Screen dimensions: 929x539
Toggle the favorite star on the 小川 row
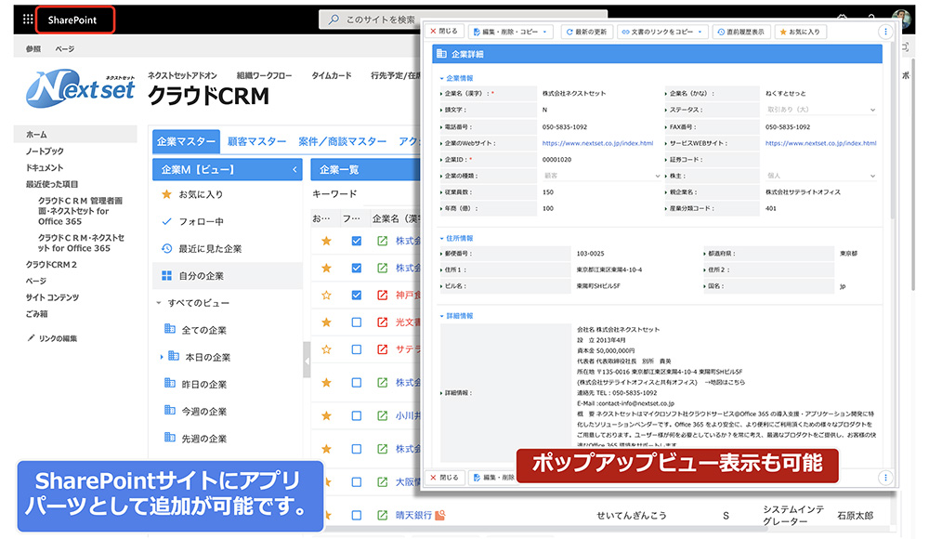click(326, 415)
